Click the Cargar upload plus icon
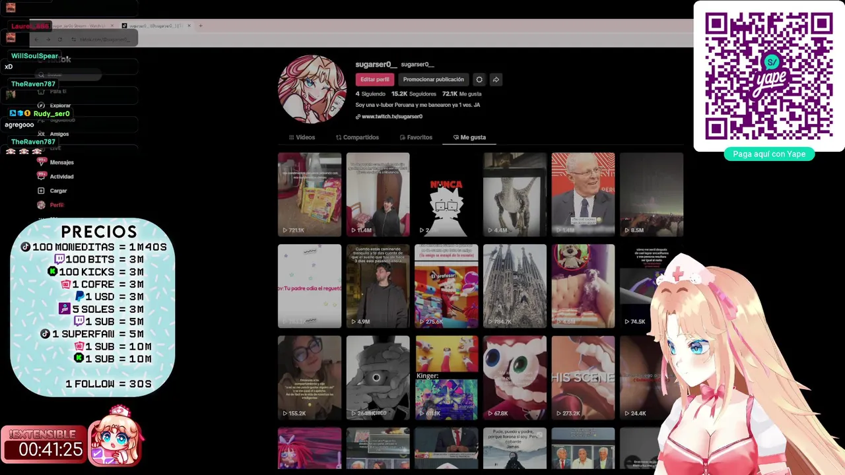The height and width of the screenshot is (475, 845). click(x=41, y=191)
